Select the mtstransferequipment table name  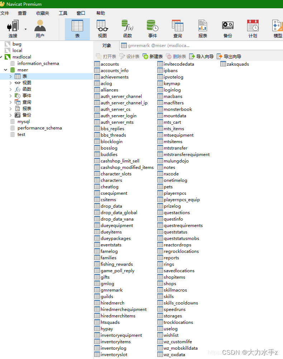click(187, 155)
